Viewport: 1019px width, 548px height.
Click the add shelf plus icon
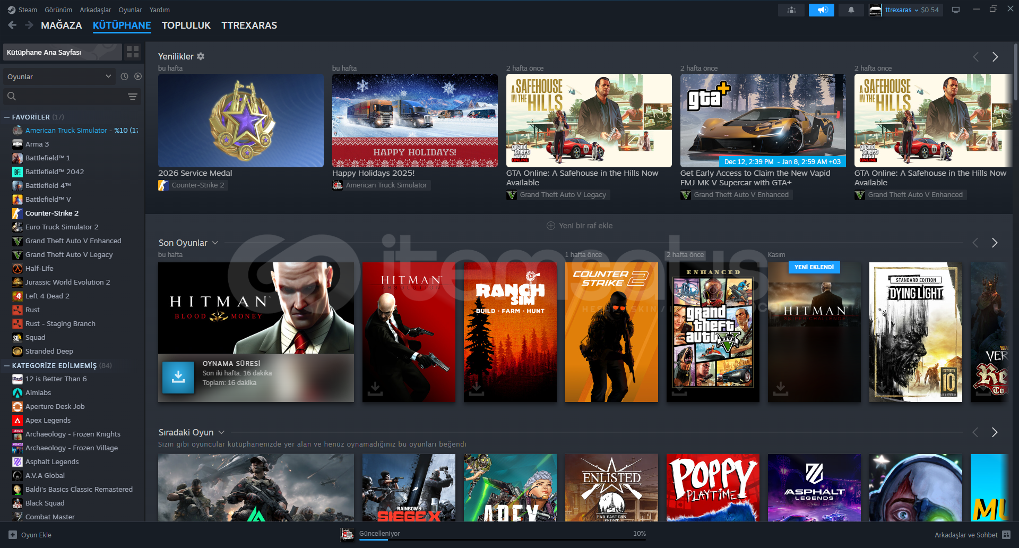(x=551, y=226)
